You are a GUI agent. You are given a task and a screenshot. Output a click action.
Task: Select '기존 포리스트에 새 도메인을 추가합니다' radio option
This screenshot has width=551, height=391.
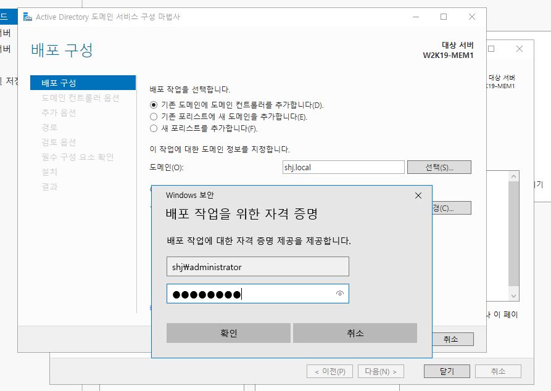click(x=154, y=117)
